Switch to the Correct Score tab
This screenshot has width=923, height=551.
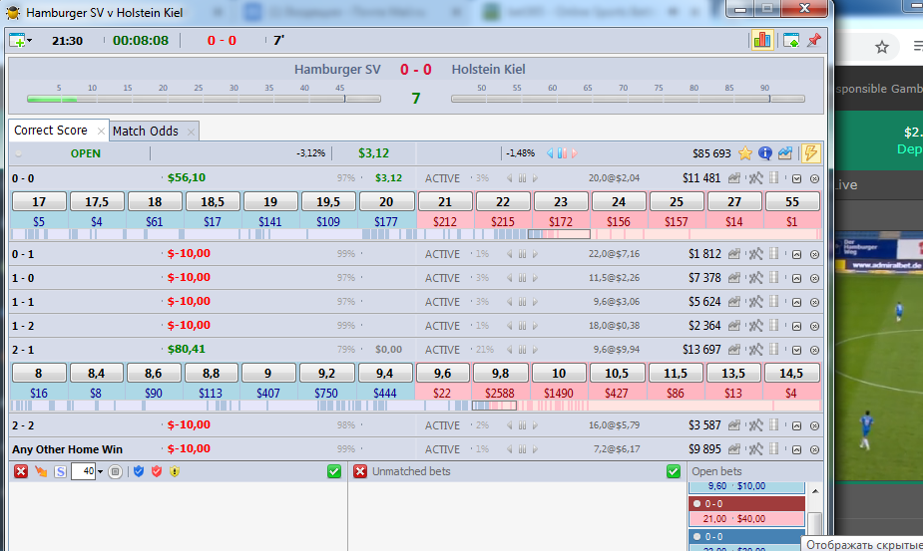point(51,130)
